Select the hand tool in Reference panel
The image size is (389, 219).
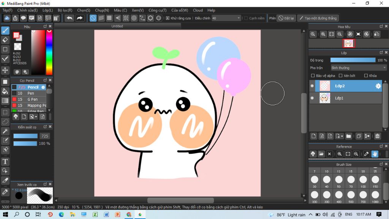tap(375, 154)
